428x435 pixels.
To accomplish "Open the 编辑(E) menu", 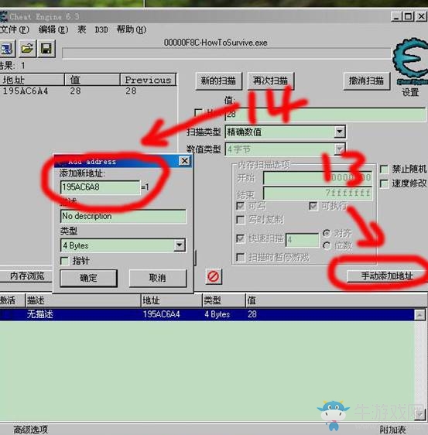I will point(53,29).
